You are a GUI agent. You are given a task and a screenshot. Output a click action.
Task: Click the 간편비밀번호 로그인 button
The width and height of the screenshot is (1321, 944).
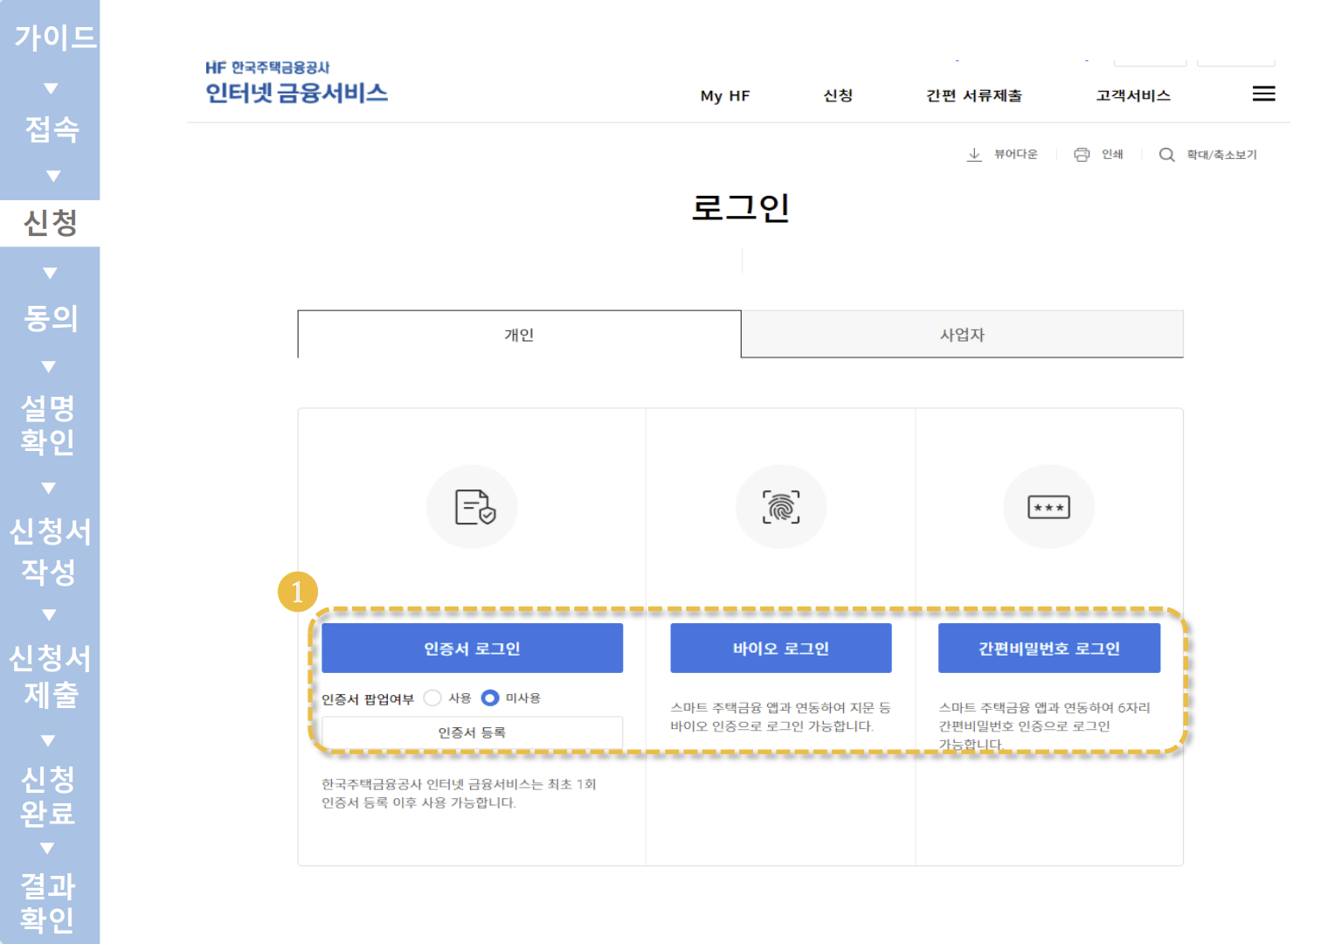(1048, 648)
